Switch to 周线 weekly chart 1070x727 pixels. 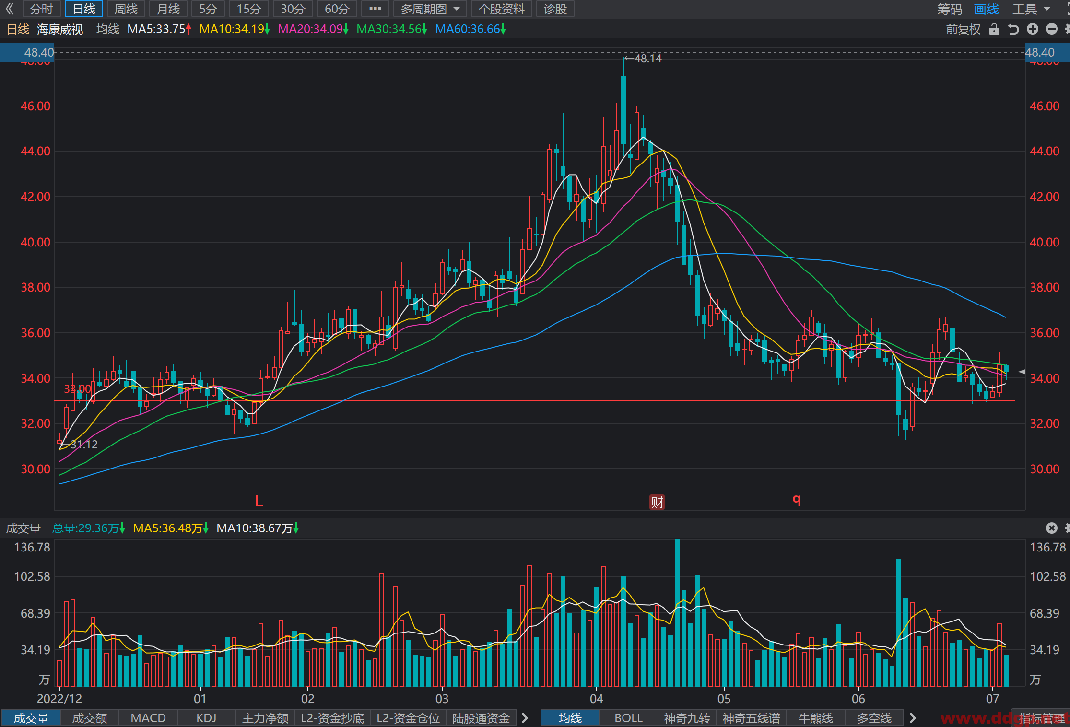pos(126,9)
